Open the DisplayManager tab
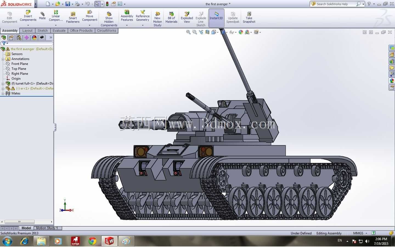 [x=34, y=38]
